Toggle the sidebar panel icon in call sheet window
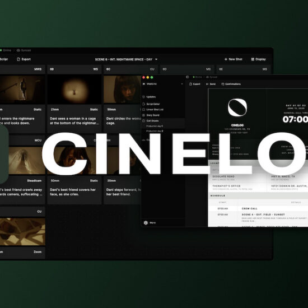The width and height of the screenshot is (308, 308). [x=188, y=77]
